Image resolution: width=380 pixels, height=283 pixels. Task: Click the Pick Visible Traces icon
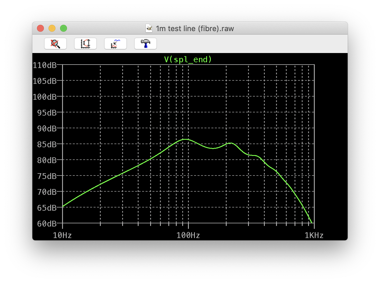click(x=116, y=44)
